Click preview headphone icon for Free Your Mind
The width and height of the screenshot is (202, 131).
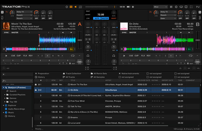(x=69, y=101)
